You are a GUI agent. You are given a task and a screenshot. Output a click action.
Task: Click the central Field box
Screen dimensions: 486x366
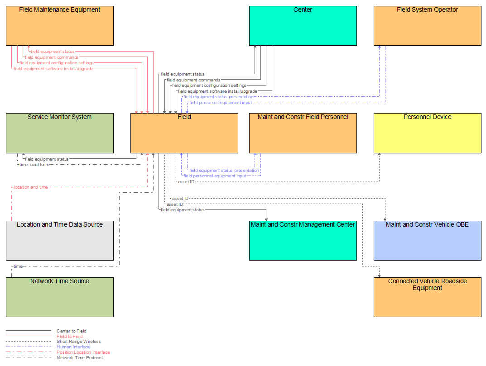pyautogui.click(x=184, y=133)
